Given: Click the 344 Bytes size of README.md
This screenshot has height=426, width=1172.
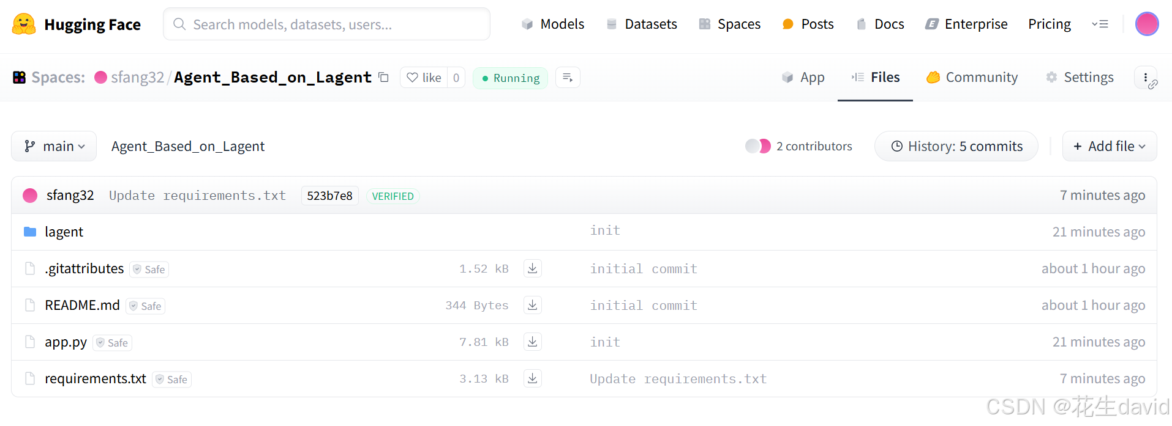Looking at the screenshot, I should (477, 306).
